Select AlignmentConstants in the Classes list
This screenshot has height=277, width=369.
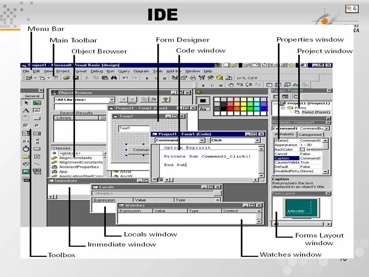(x=81, y=162)
